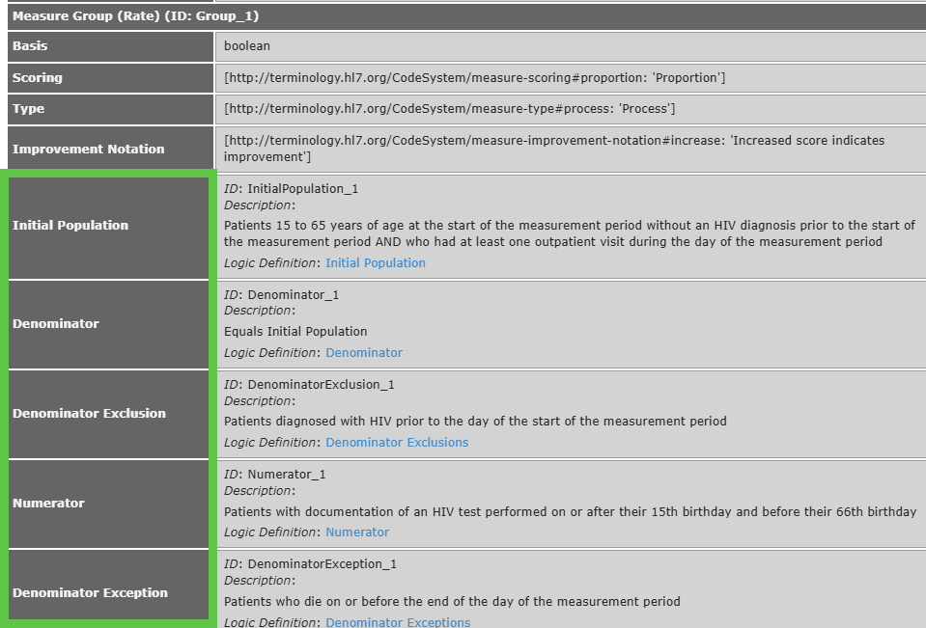Select the Type row label
Screen dimensions: 926x628
click(29, 109)
